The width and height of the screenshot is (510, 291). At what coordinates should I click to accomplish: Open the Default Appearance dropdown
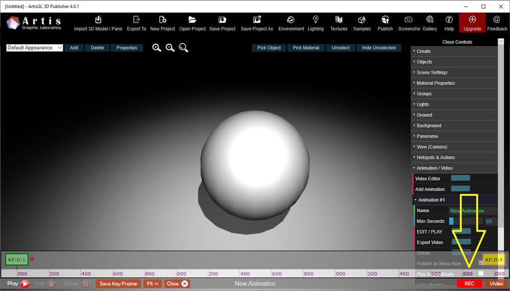coord(35,48)
